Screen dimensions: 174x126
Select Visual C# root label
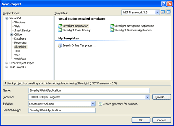(15, 18)
